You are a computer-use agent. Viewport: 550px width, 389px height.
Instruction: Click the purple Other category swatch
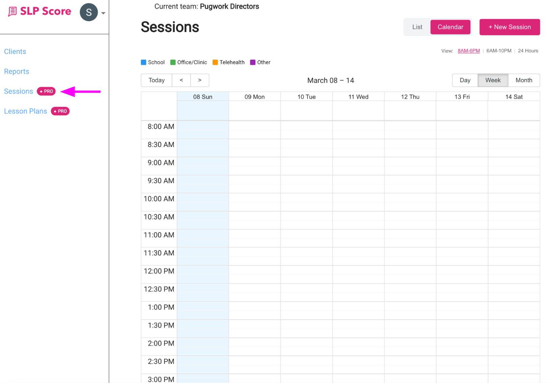(253, 62)
